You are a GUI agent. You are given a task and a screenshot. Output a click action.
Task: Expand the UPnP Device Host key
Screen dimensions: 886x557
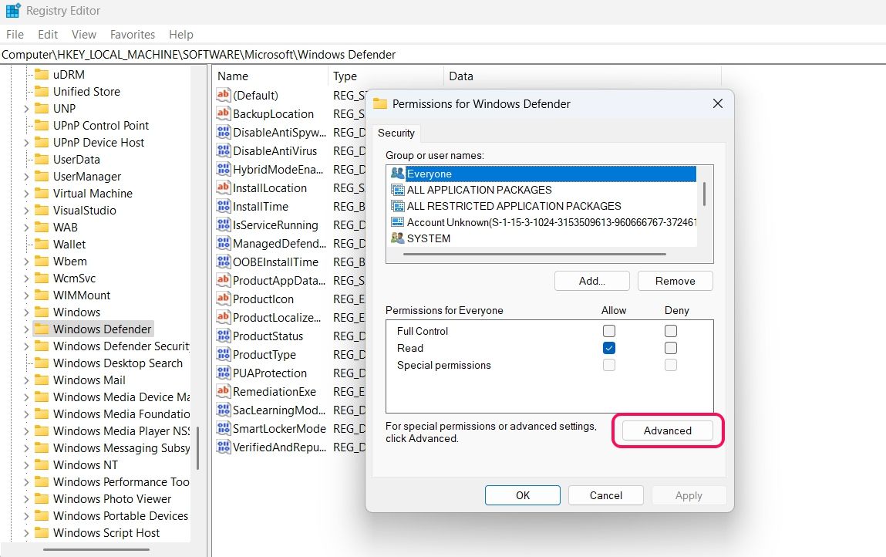26,143
